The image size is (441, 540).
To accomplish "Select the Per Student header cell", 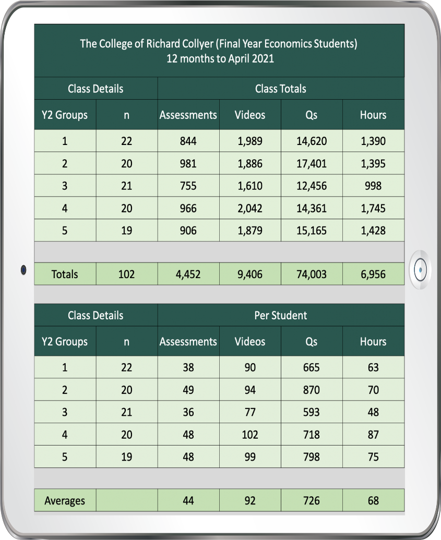I will (281, 315).
